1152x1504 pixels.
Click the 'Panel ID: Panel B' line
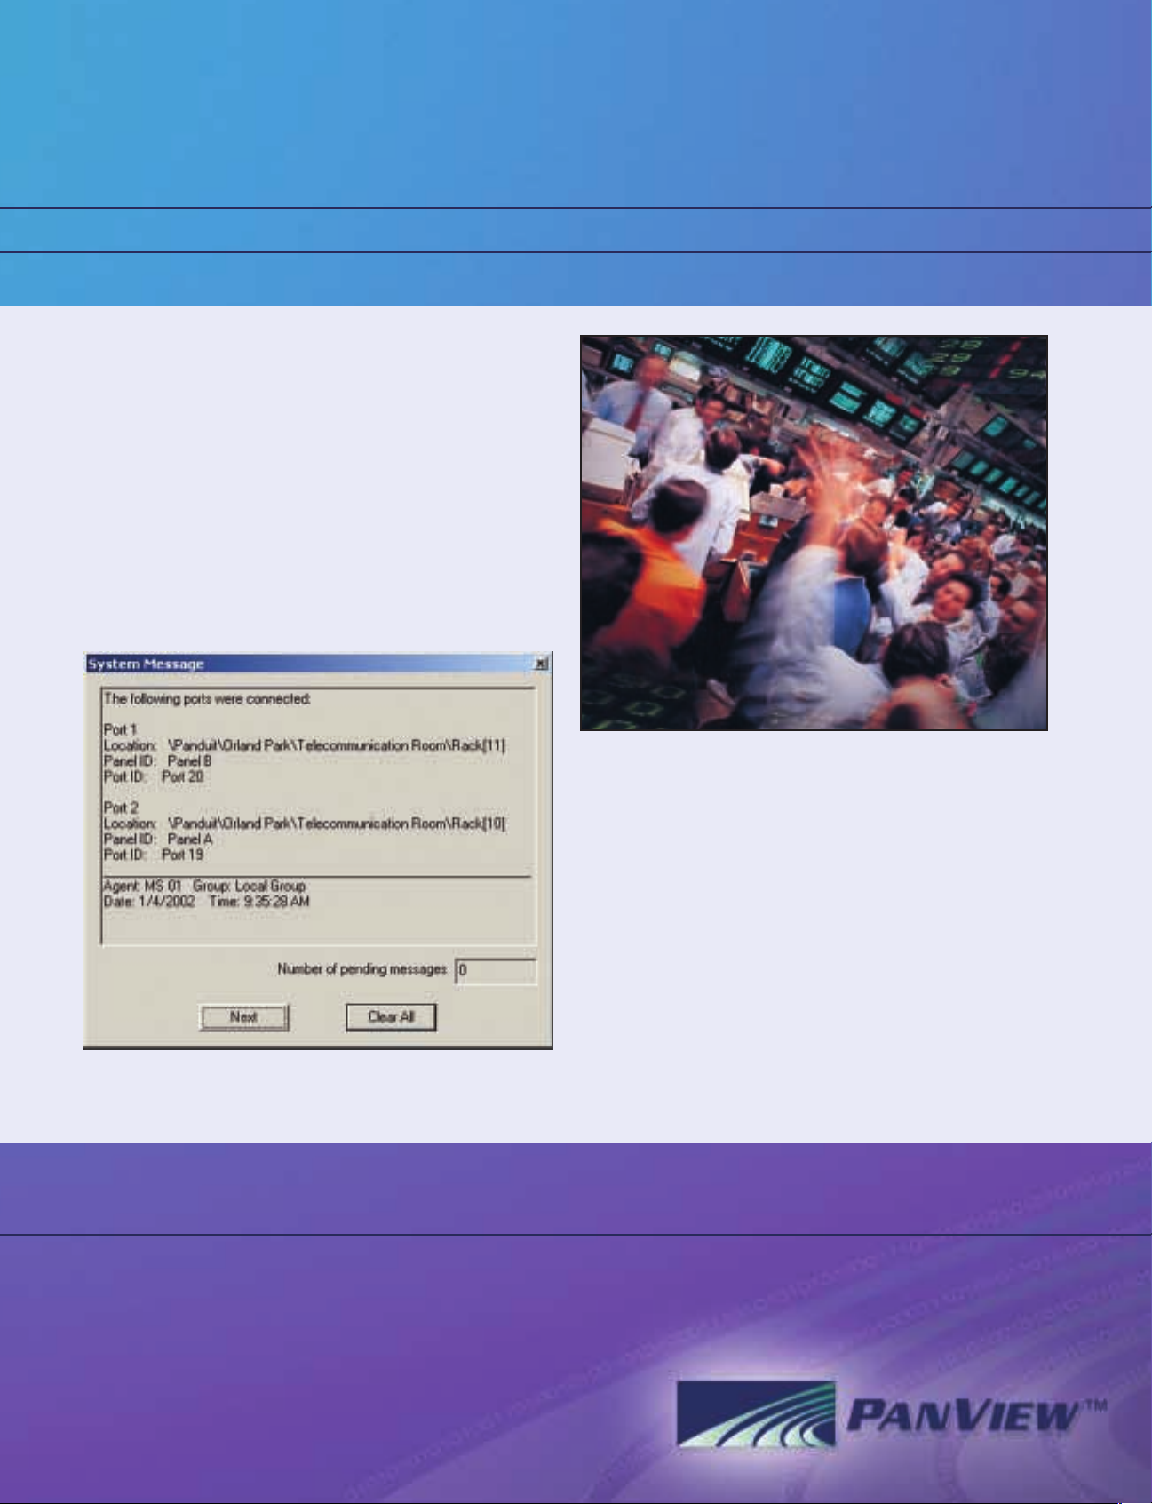[x=158, y=761]
